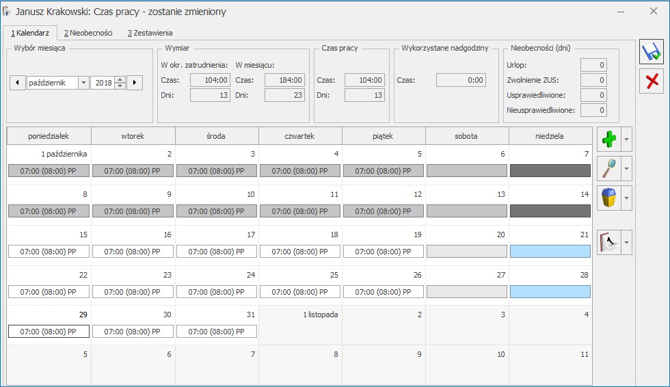Go to previous month with left arrow
Image resolution: width=670 pixels, height=387 pixels.
tap(17, 83)
